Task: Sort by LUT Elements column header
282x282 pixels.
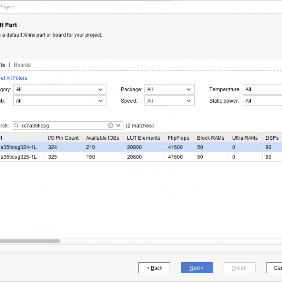Action: click(x=144, y=138)
